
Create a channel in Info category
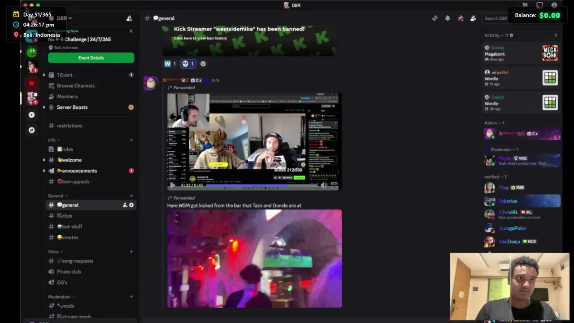(x=131, y=140)
